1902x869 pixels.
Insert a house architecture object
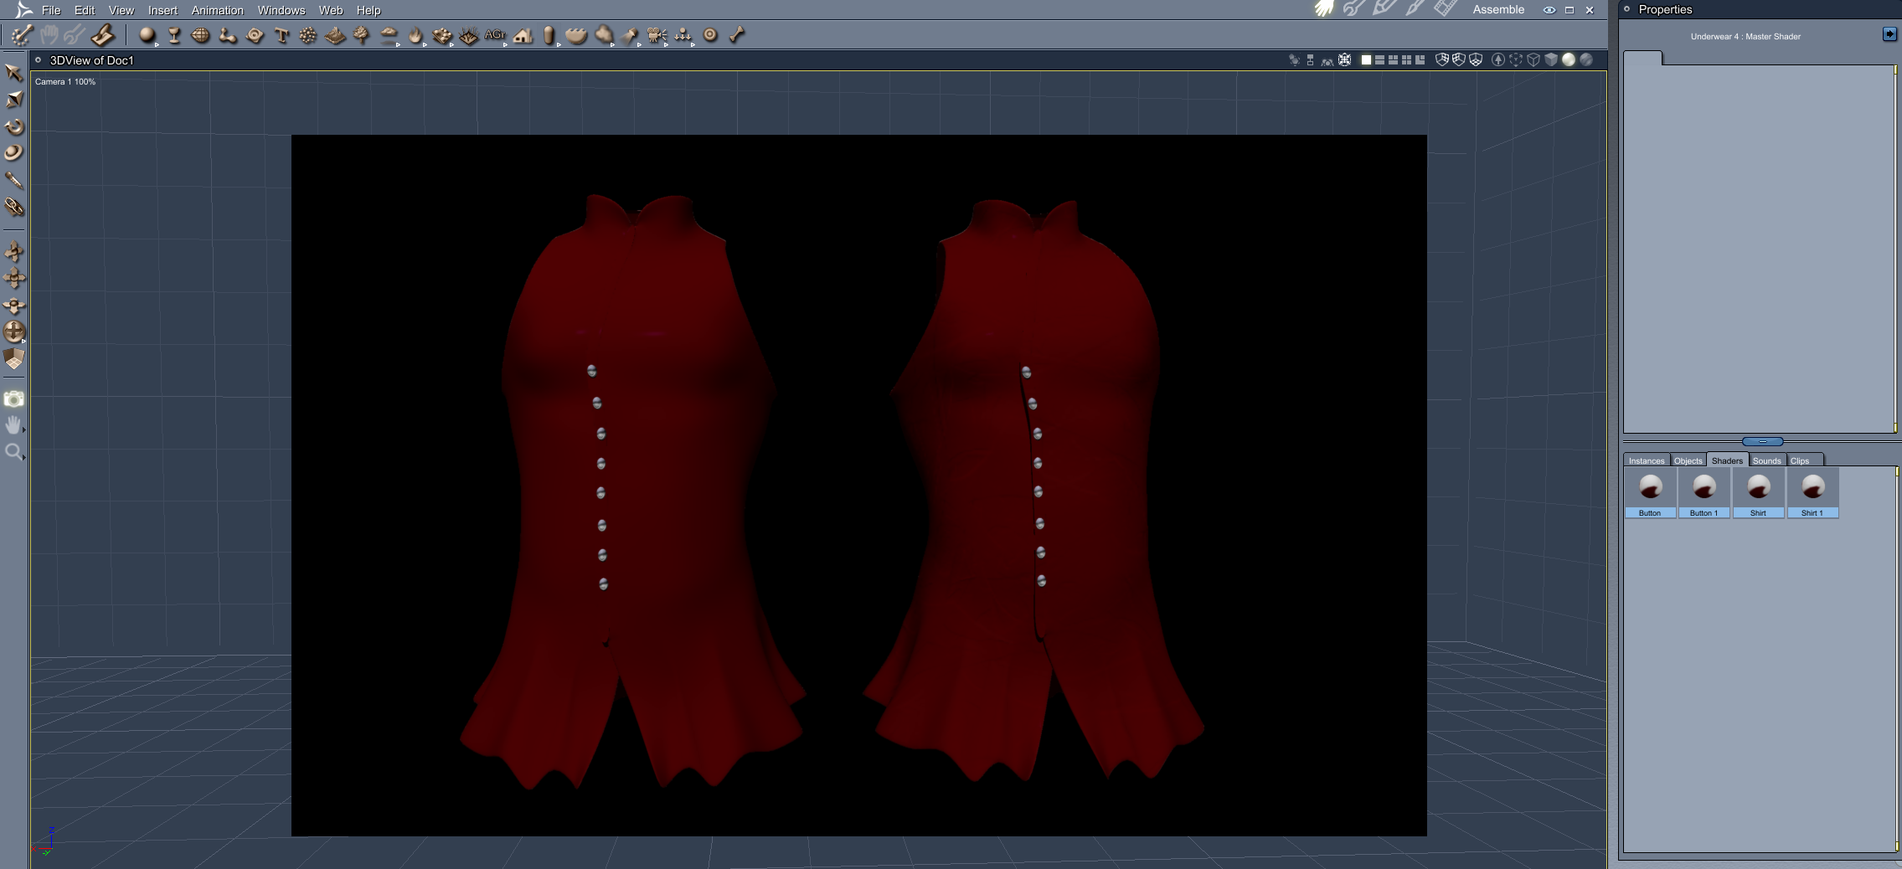tap(523, 35)
